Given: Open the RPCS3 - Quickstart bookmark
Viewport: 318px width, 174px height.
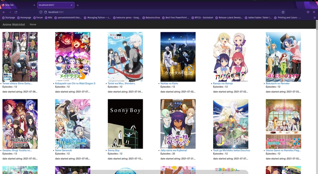Looking at the screenshot, I should click(x=202, y=17).
